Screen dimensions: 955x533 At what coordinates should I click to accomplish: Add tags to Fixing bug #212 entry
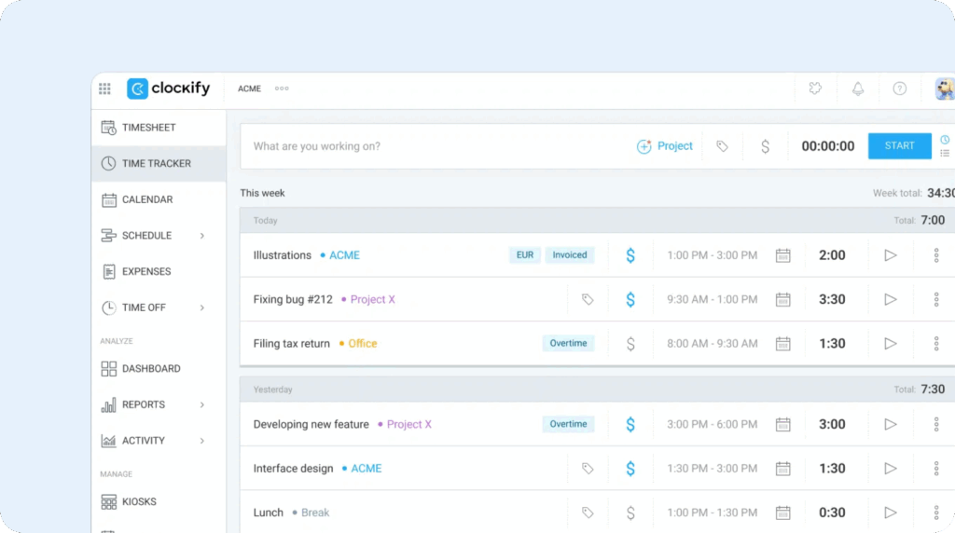pyautogui.click(x=588, y=299)
